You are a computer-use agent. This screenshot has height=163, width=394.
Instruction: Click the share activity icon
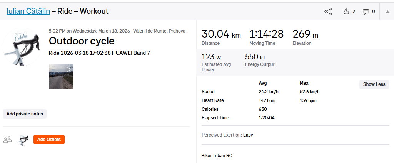tap(328, 12)
